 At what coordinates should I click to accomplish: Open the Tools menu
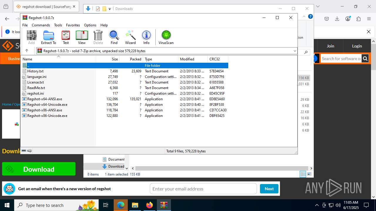[58, 25]
